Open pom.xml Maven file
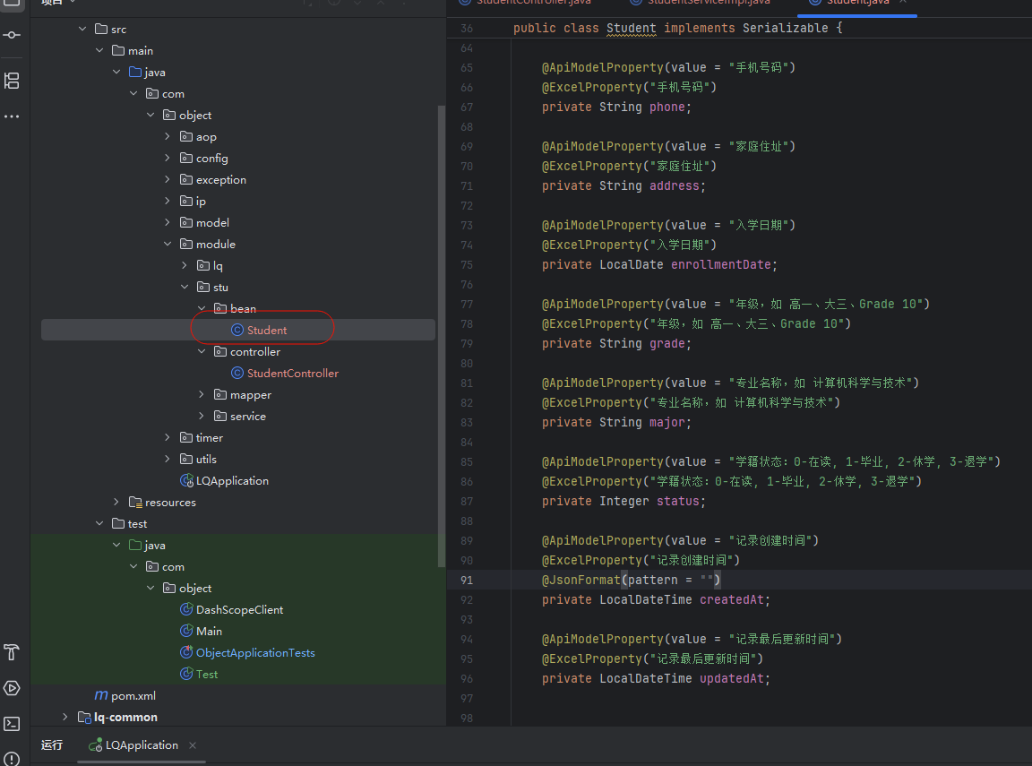This screenshot has height=766, width=1032. click(x=133, y=696)
